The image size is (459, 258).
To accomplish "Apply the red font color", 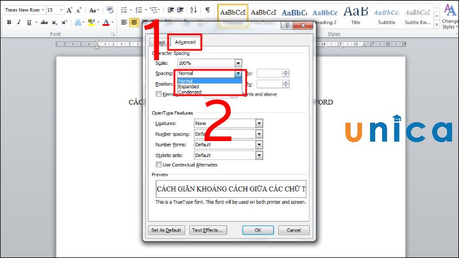I will tap(106, 22).
